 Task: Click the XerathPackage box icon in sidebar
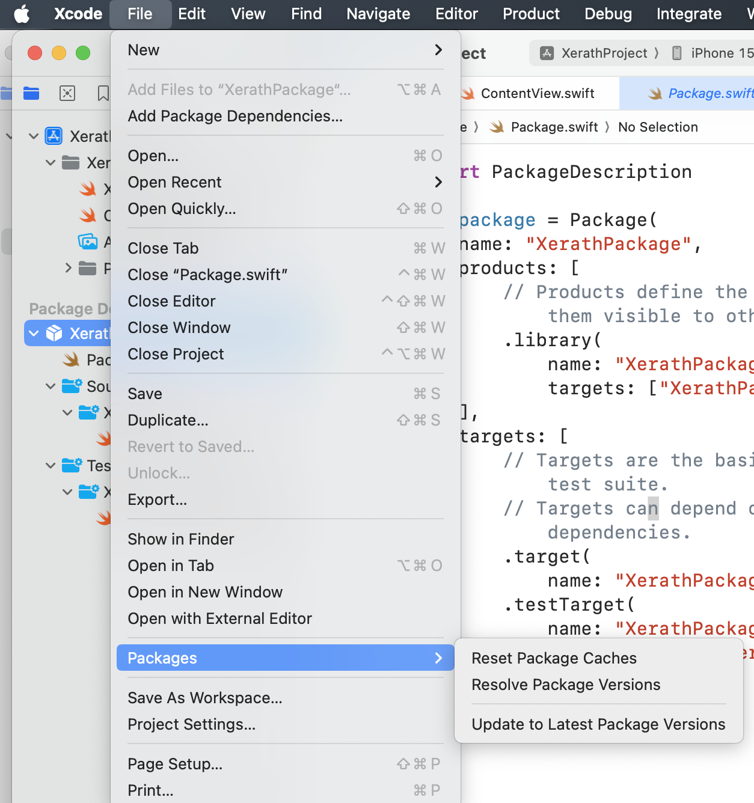pyautogui.click(x=54, y=333)
